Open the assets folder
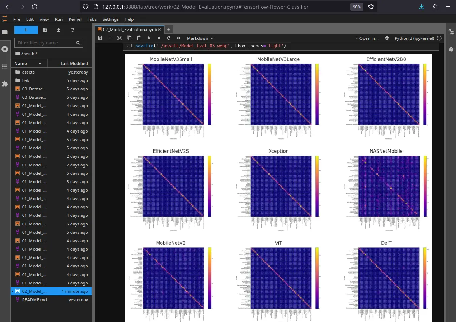This screenshot has height=322, width=456. point(51,72)
